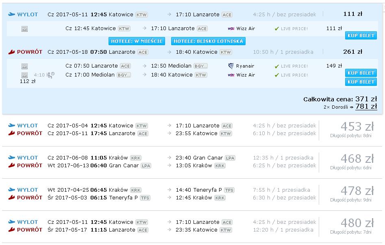Image resolution: width=385 pixels, height=245 pixels.
Task: Click image placeholder icon beside Cz 07:50 Lanzarote segment
Action: point(24,66)
